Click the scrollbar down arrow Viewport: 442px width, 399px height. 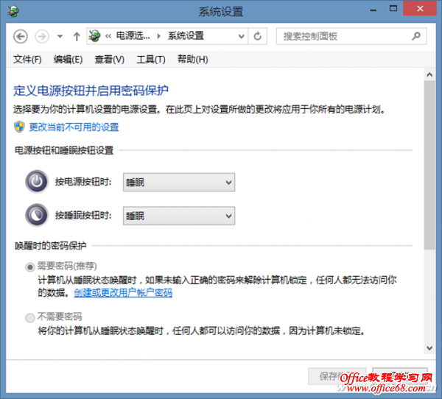point(429,348)
